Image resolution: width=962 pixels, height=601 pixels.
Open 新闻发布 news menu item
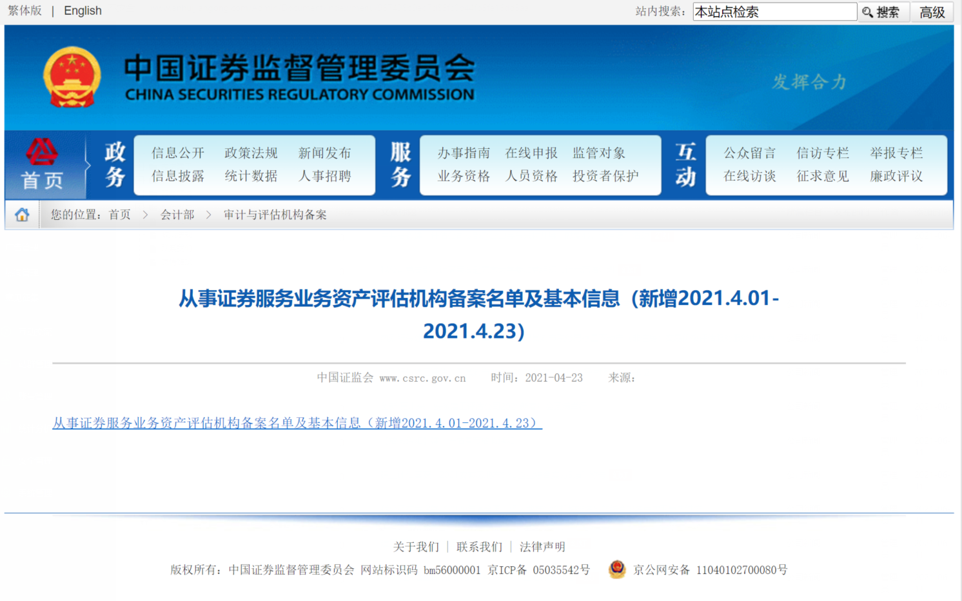coord(324,153)
